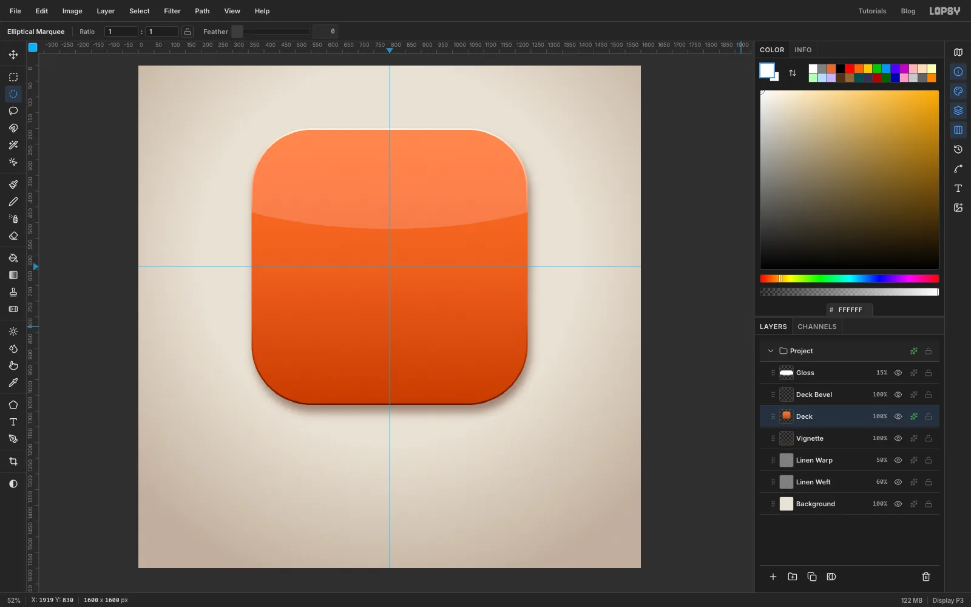Select the Clone Stamp tool

13,292
